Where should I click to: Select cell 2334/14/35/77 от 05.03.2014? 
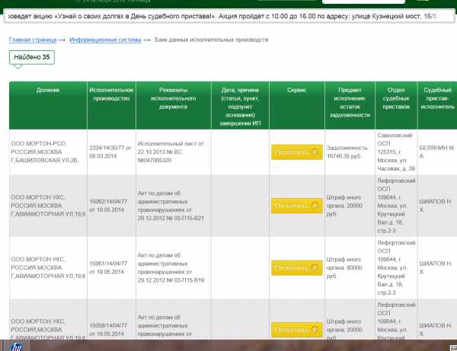(111, 152)
